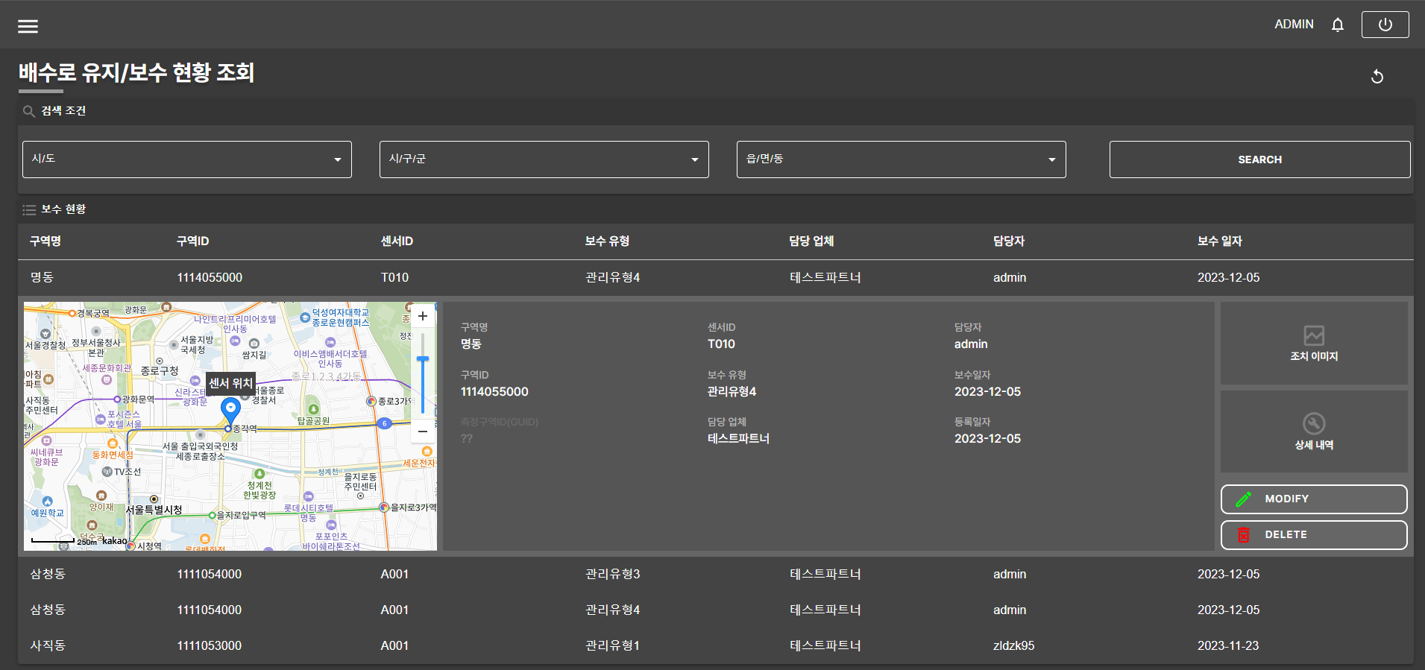
Task: Click the 등록일자 value 2023-12-05 in details
Action: [987, 438]
